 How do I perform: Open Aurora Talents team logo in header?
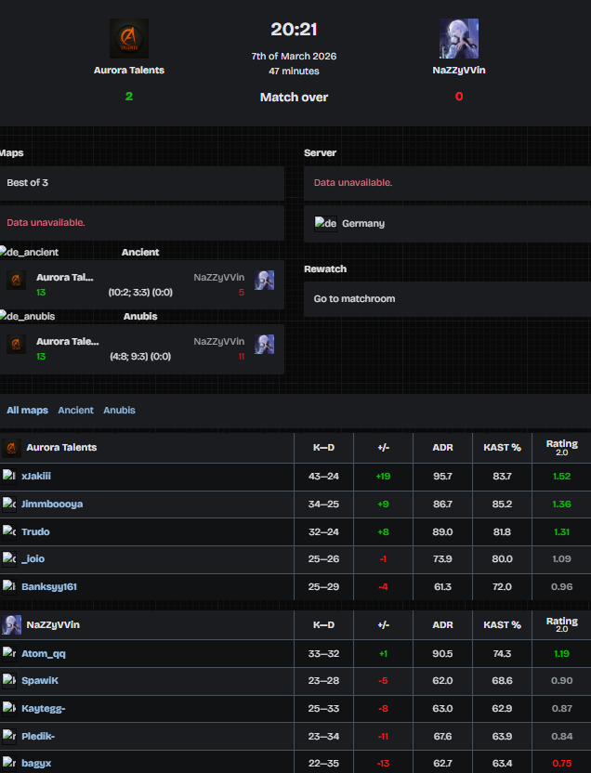129,38
